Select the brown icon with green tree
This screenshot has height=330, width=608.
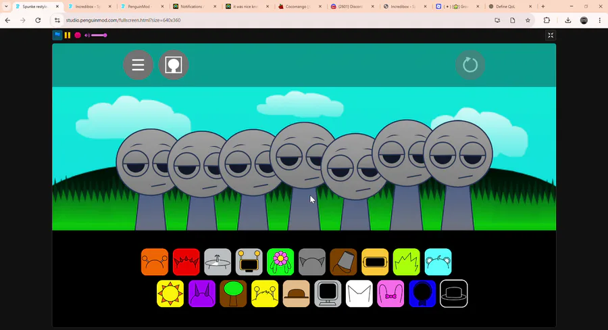(233, 293)
